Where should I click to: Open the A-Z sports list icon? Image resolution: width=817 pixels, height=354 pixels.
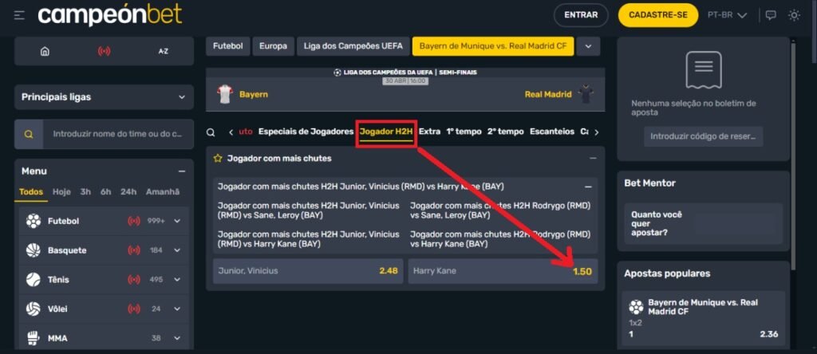click(163, 51)
